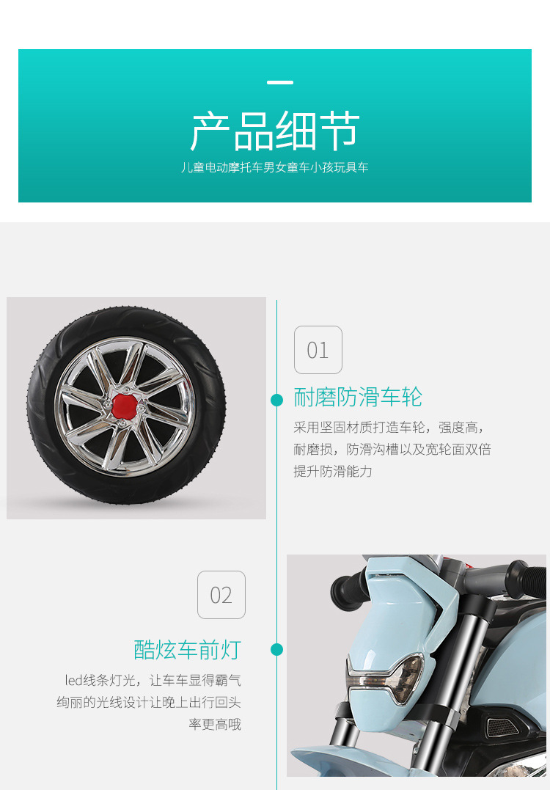Click the white dash above 产品细节

click(280, 82)
